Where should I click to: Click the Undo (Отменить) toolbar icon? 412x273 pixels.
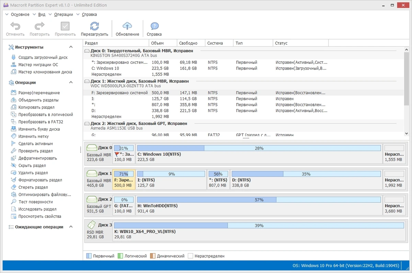pos(15,26)
